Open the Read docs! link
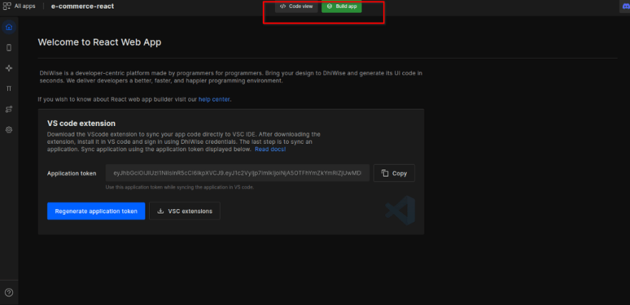Screen dimensions: 630x305 pyautogui.click(x=270, y=149)
